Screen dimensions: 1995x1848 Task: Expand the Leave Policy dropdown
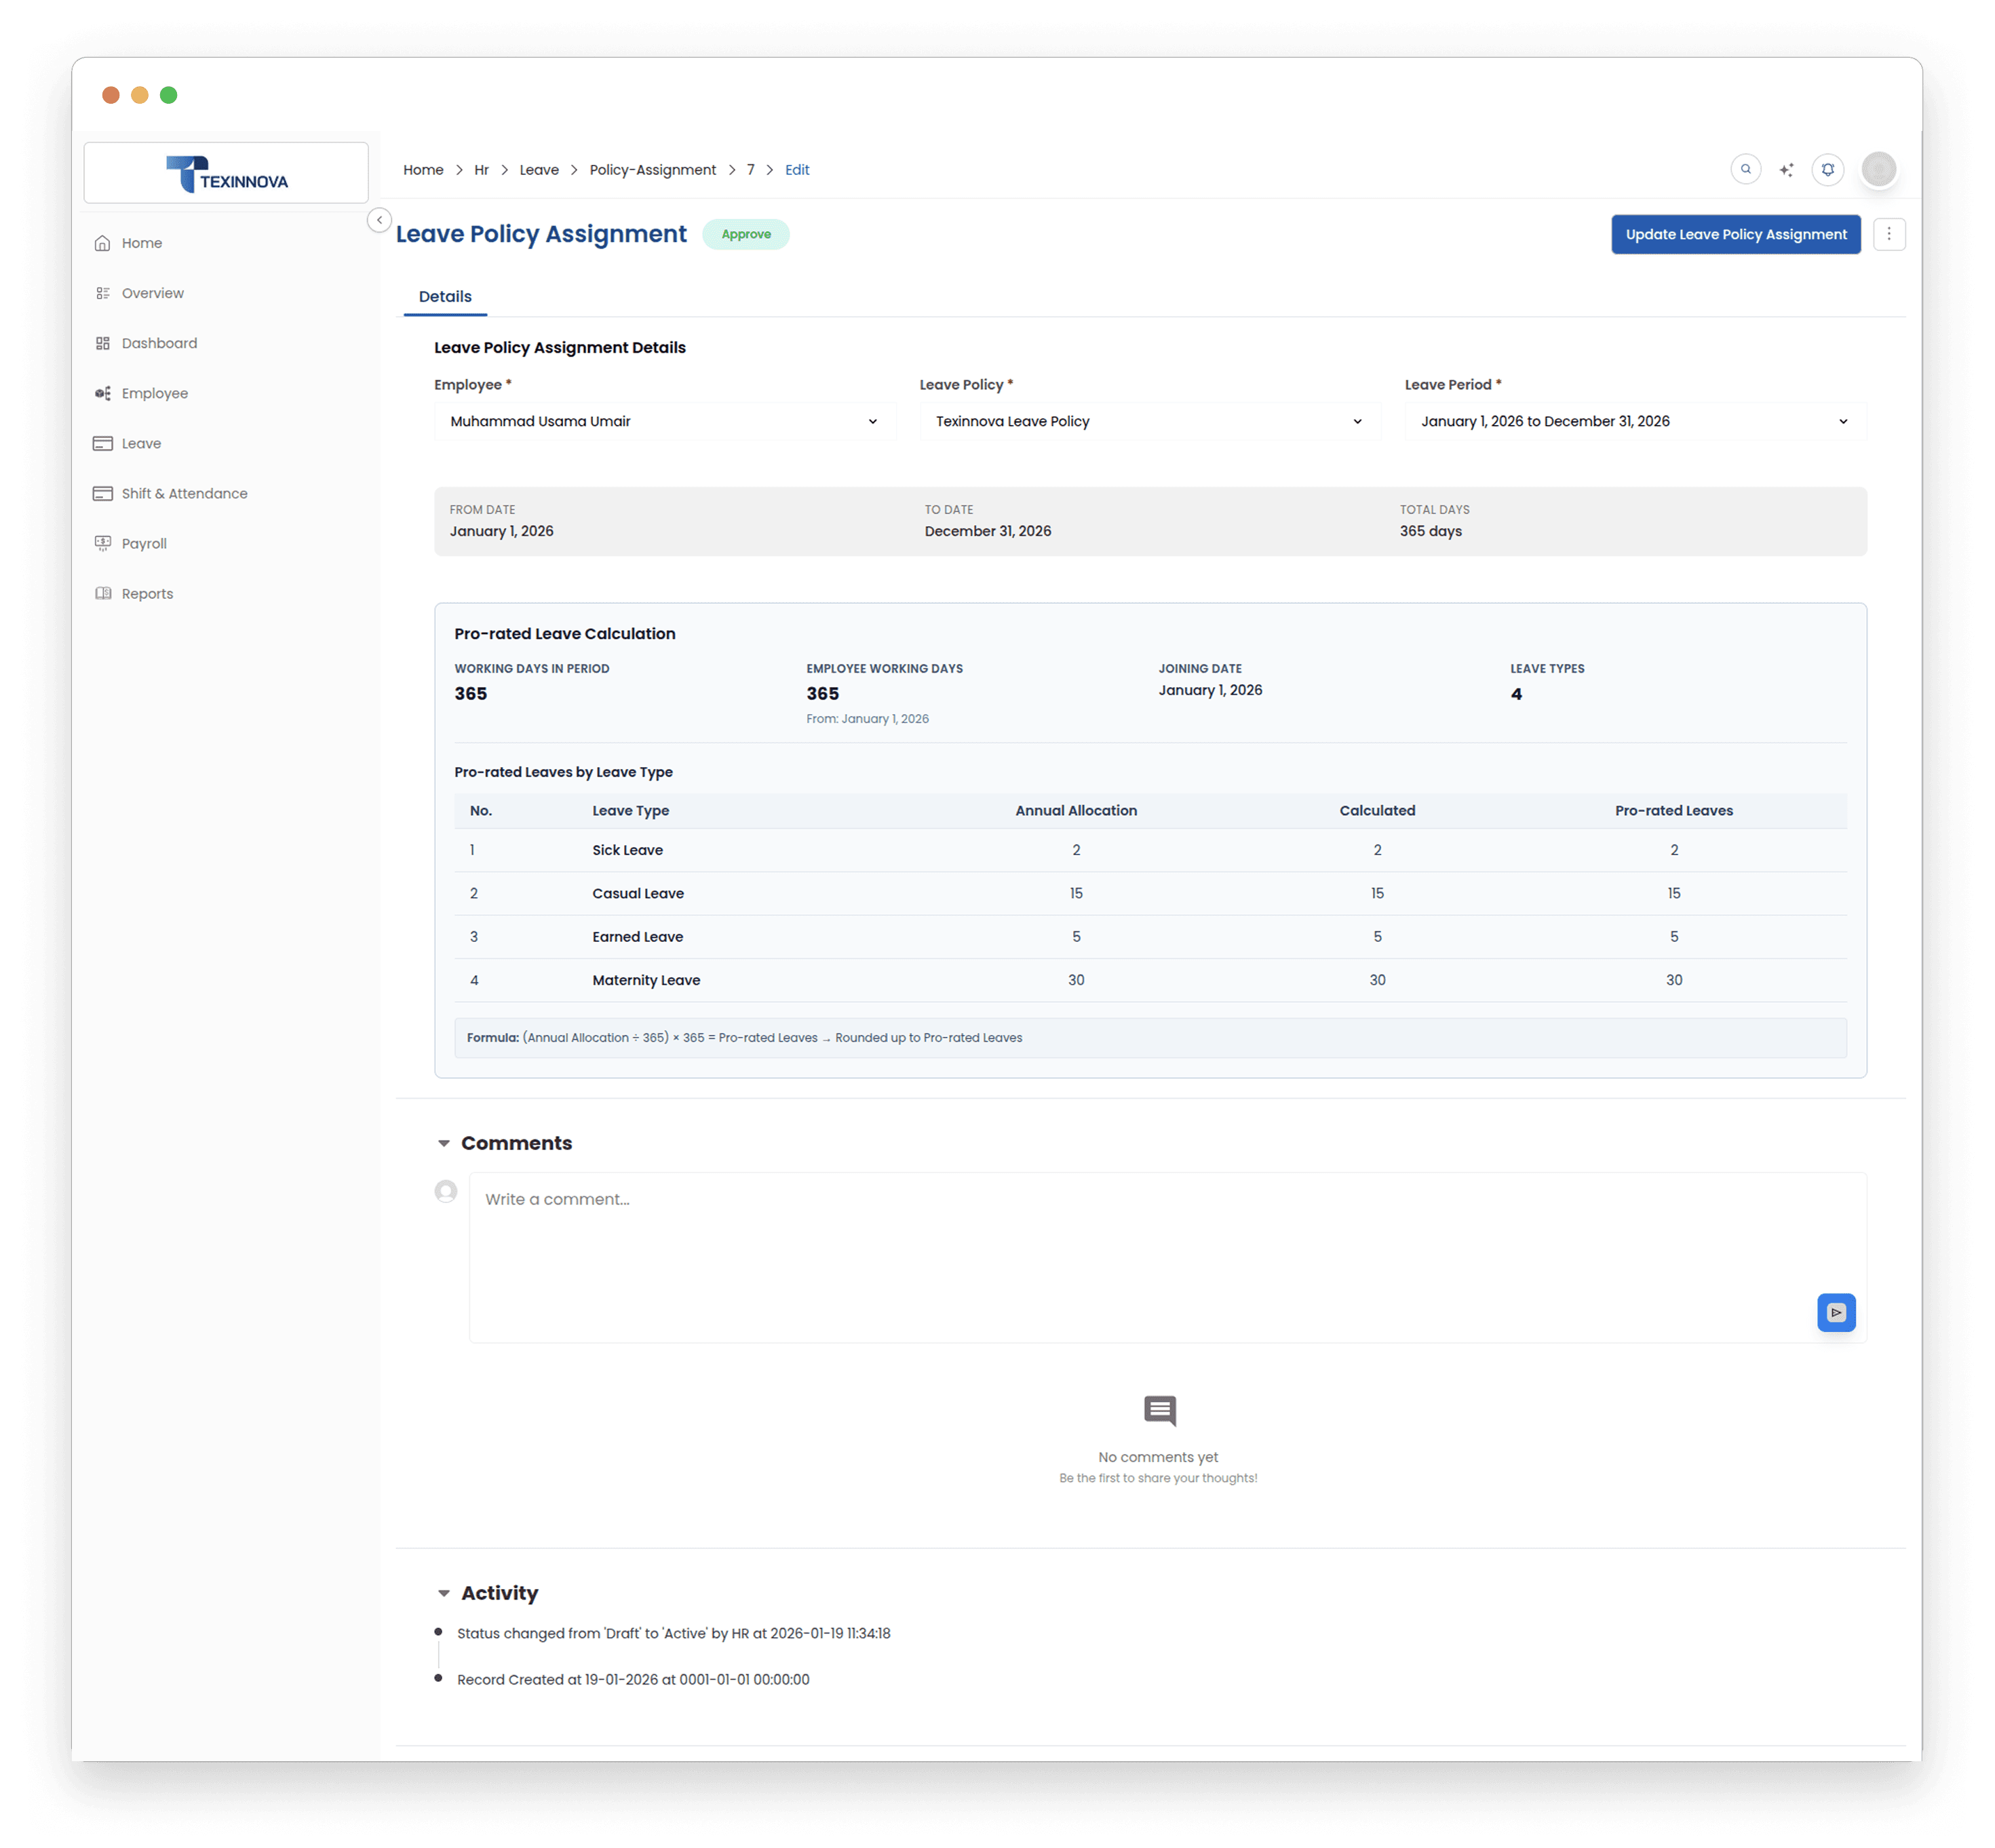pos(1149,421)
